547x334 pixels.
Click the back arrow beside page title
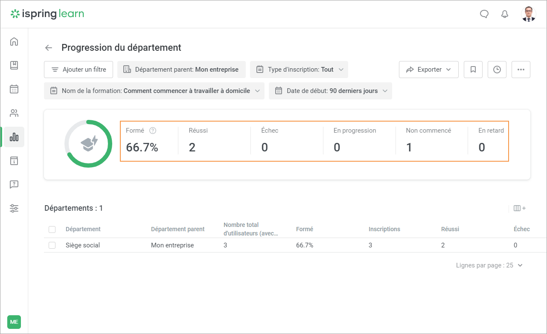tap(49, 48)
